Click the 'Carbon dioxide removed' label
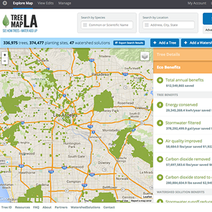This screenshot has width=212, height=212. [188, 159]
